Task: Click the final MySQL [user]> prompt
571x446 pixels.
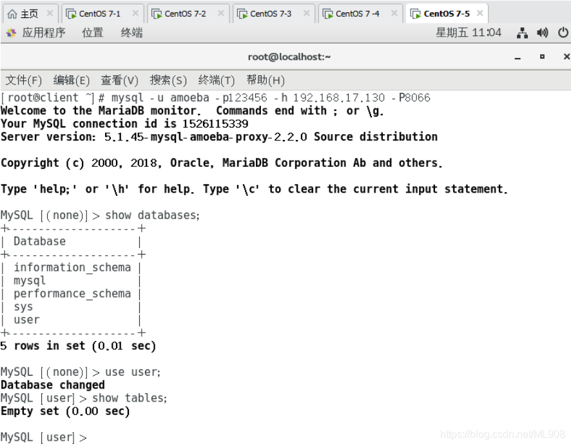Action: tap(44, 437)
